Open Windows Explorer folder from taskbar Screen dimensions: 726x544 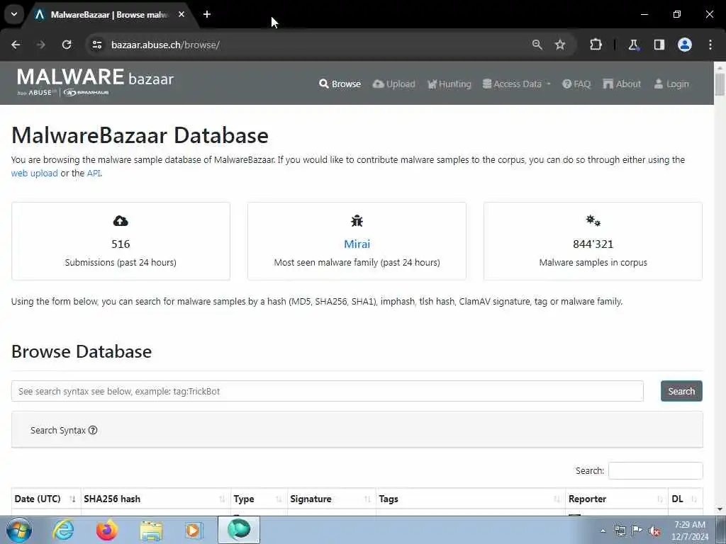click(x=151, y=531)
